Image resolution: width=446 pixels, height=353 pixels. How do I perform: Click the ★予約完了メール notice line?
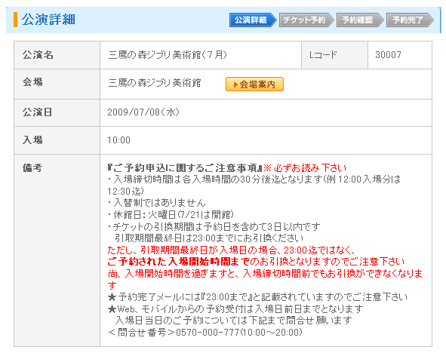[x=257, y=297]
